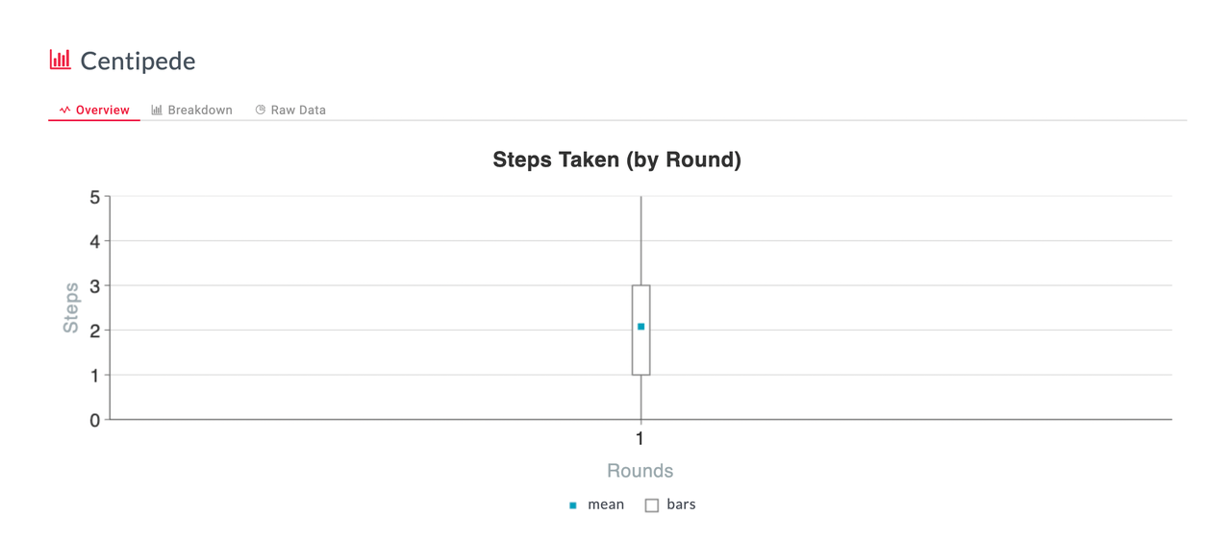
Task: Click the Overview tab pulse icon
Action: pos(65,111)
